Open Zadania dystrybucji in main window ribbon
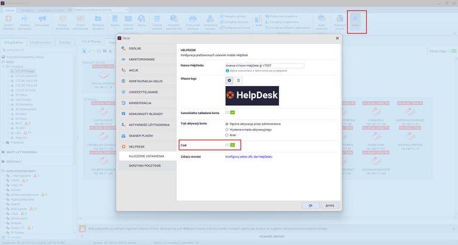The image size is (458, 245). pyautogui.click(x=24, y=23)
